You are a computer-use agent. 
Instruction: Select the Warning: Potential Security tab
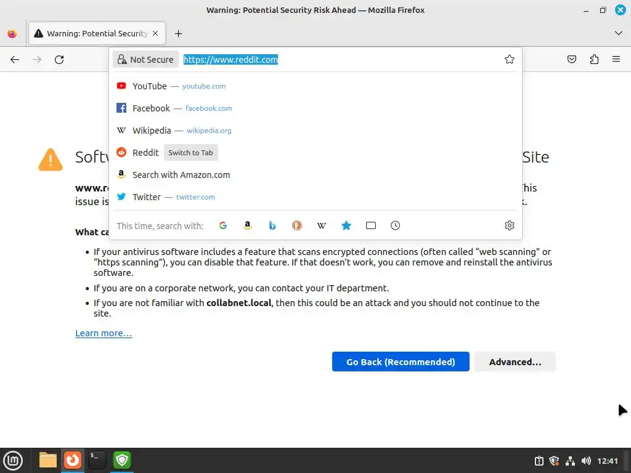click(97, 33)
